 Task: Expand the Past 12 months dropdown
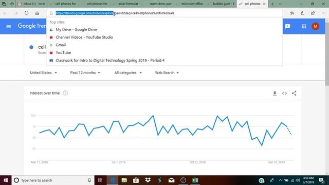click(85, 72)
